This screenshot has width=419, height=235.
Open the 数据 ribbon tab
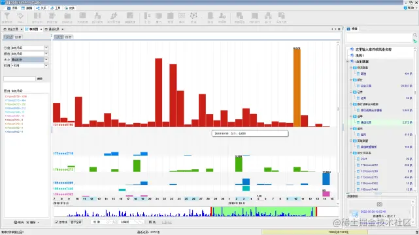point(27,8)
